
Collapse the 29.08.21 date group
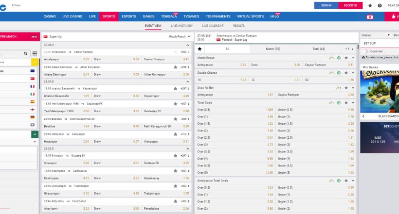point(187,149)
